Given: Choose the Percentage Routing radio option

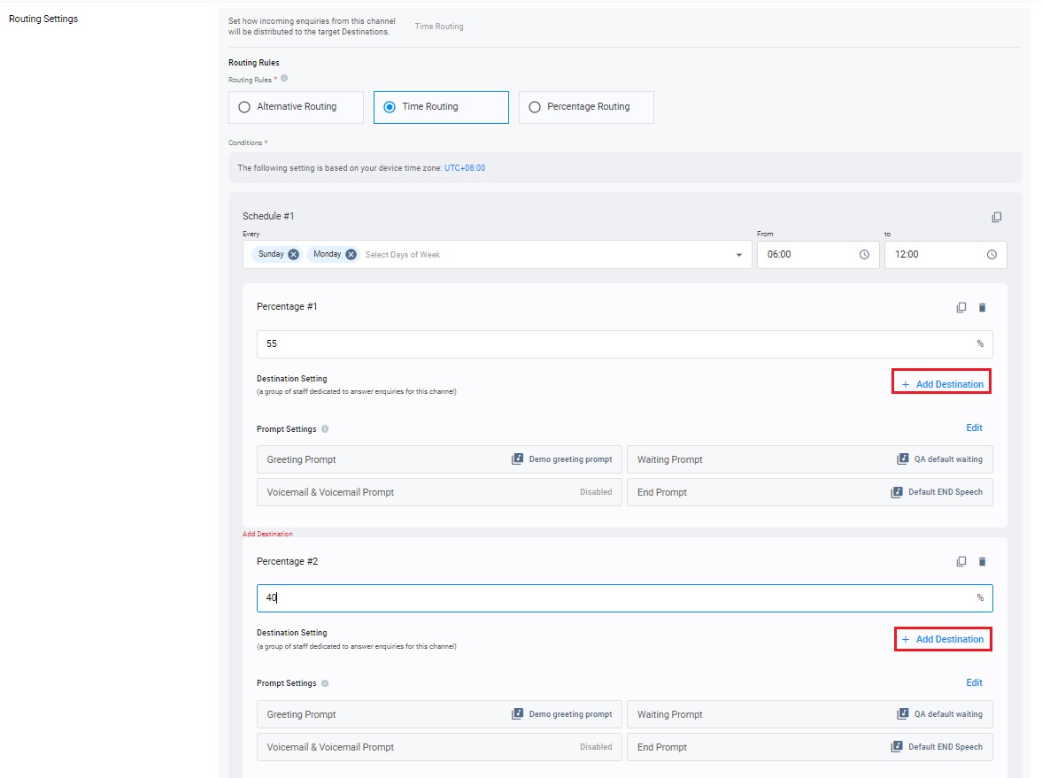Looking at the screenshot, I should [534, 107].
